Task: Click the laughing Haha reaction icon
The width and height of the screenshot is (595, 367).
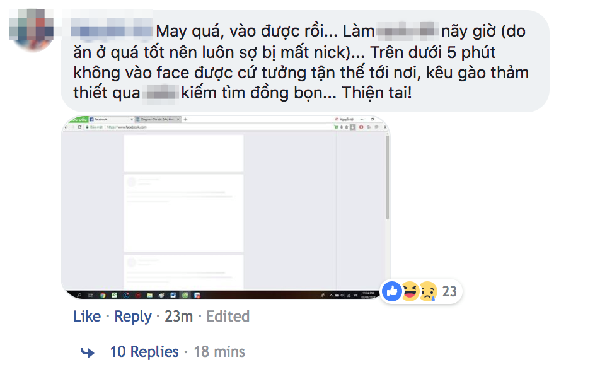Action: pyautogui.click(x=410, y=291)
